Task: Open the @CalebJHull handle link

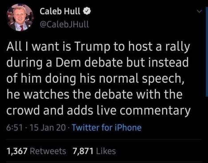Action: pyautogui.click(x=64, y=24)
